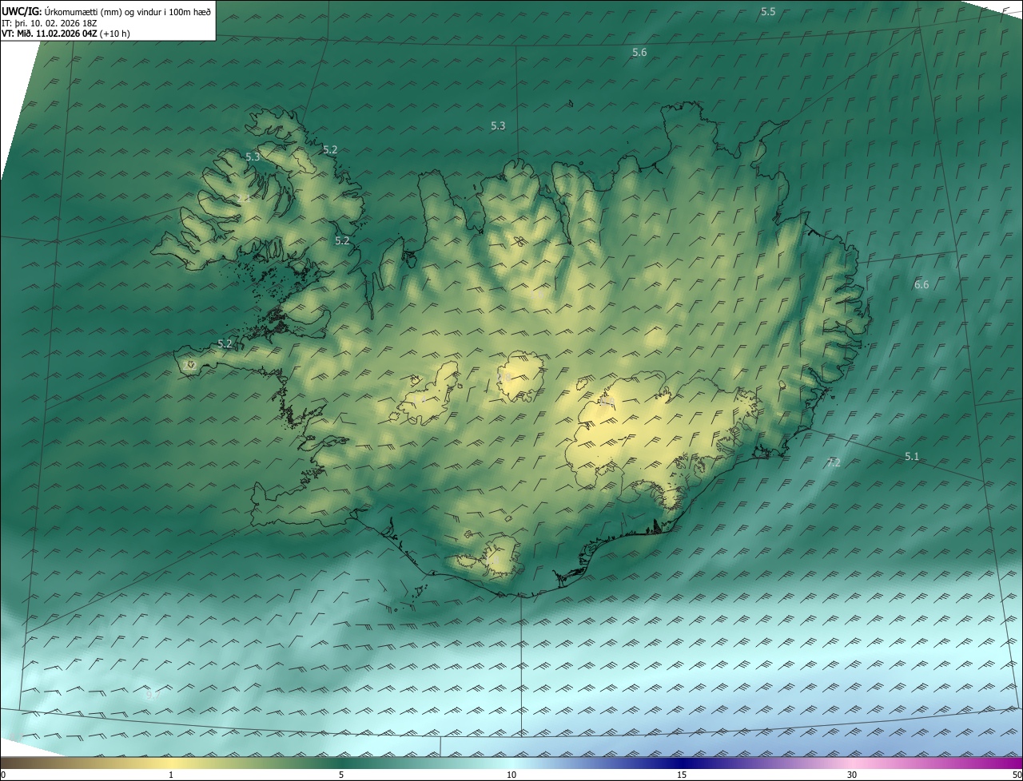Click the initial time line "IT: þri. 10. 02. 2026 18Z"
1023x781 pixels.
pos(50,23)
